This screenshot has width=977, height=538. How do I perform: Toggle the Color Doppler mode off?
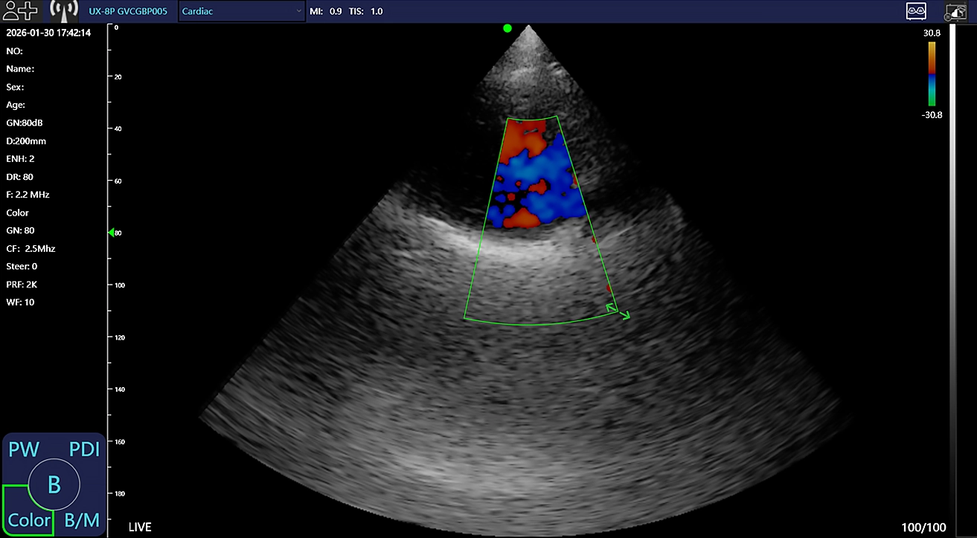point(29,519)
